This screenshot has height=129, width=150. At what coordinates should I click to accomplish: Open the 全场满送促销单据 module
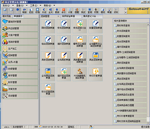coord(48,74)
